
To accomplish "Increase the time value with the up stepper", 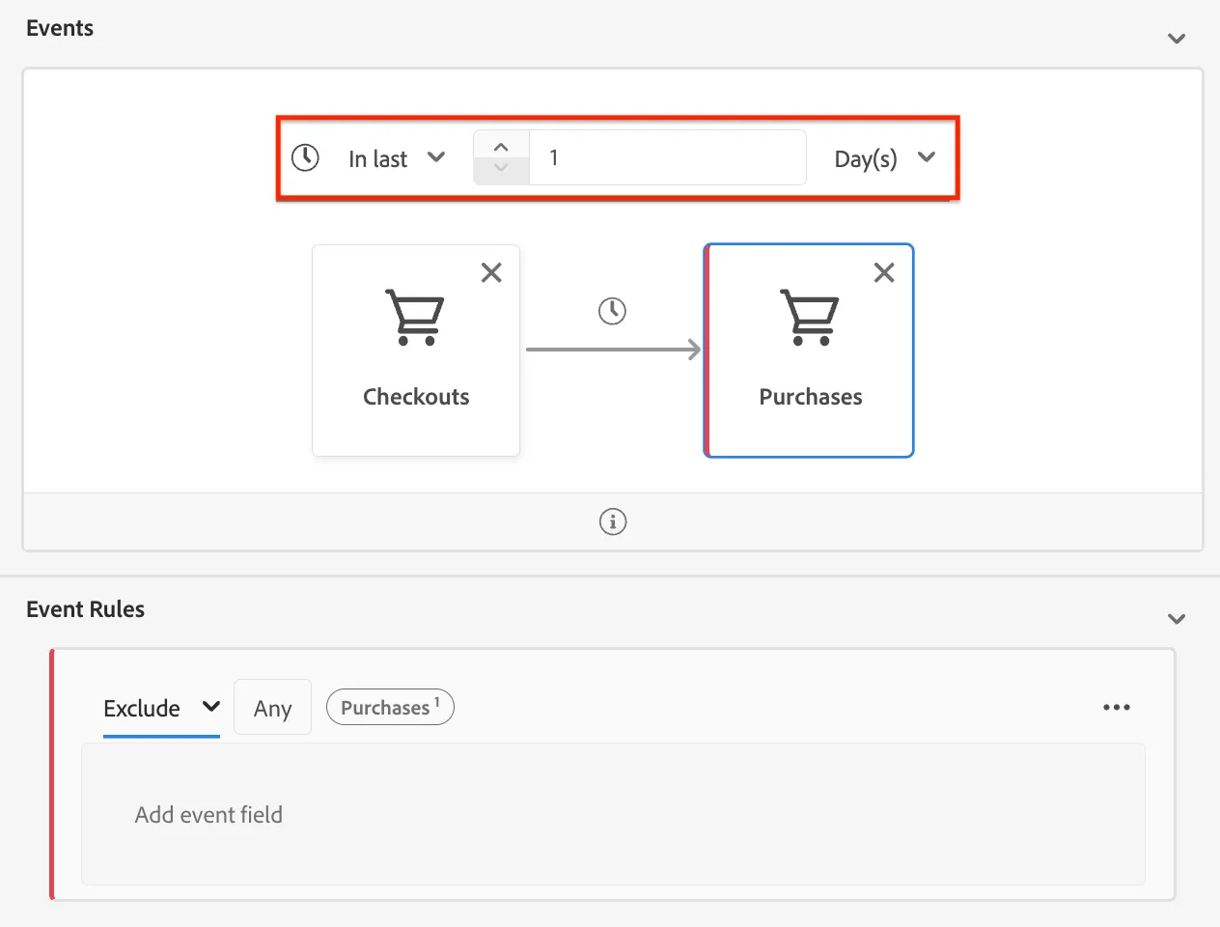I will pos(501,145).
